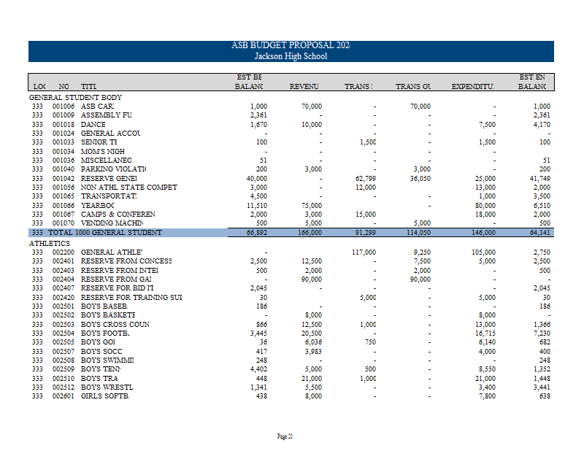This screenshot has height=451, width=584.
Task: Click Boys Golf revenue 6,036
Action: tap(313, 342)
